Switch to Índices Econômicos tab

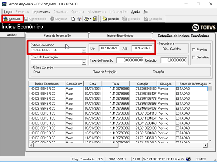[x=120, y=36]
